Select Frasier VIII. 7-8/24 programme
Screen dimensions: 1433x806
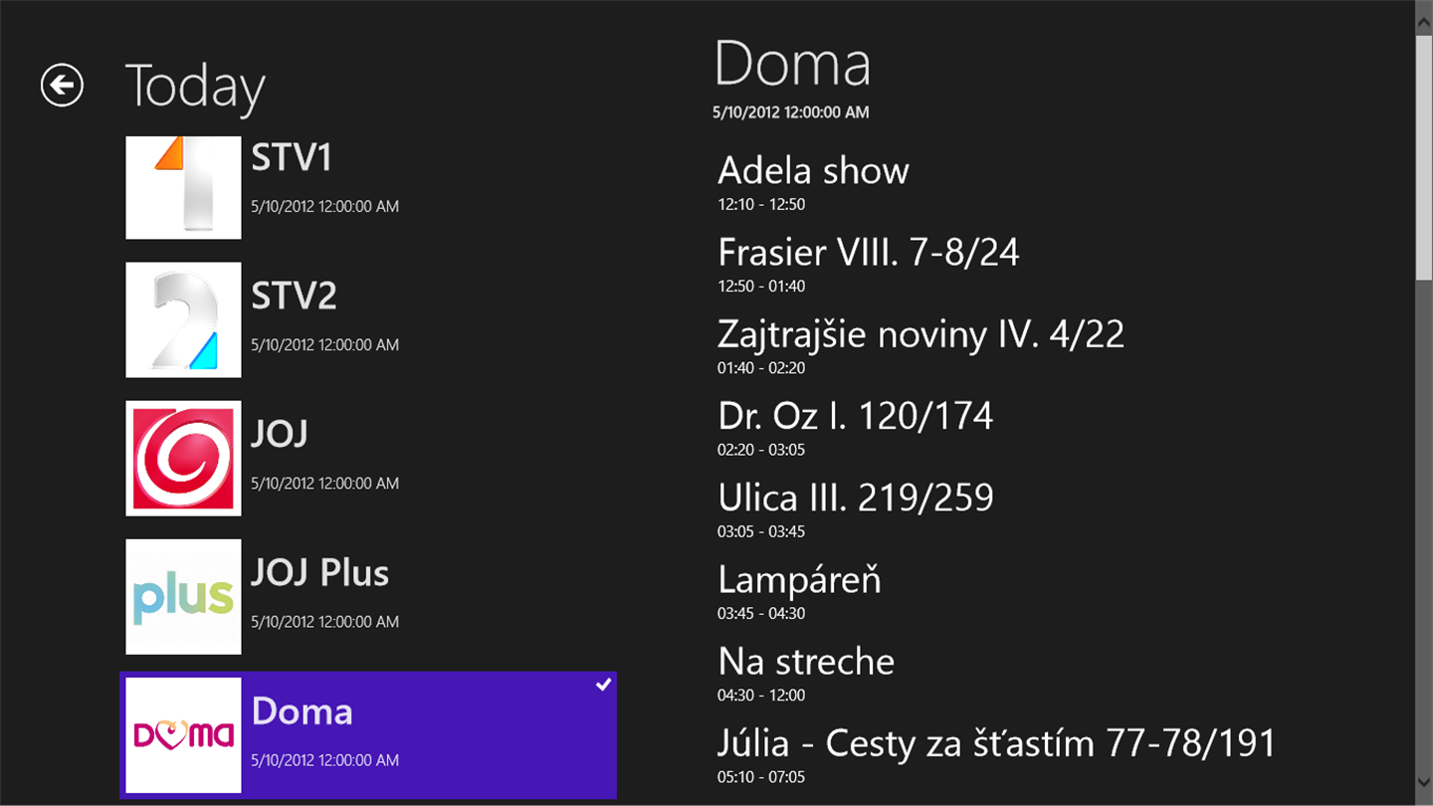click(x=868, y=253)
